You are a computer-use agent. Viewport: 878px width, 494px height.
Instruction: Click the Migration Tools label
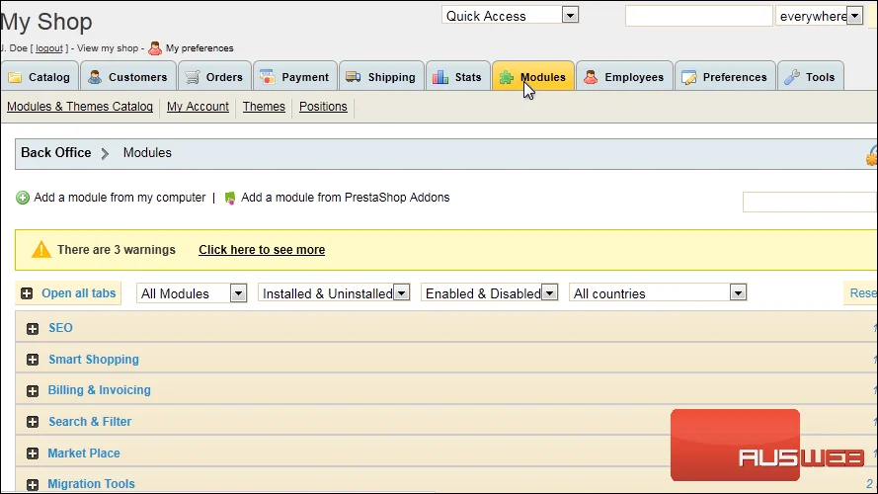(x=91, y=484)
